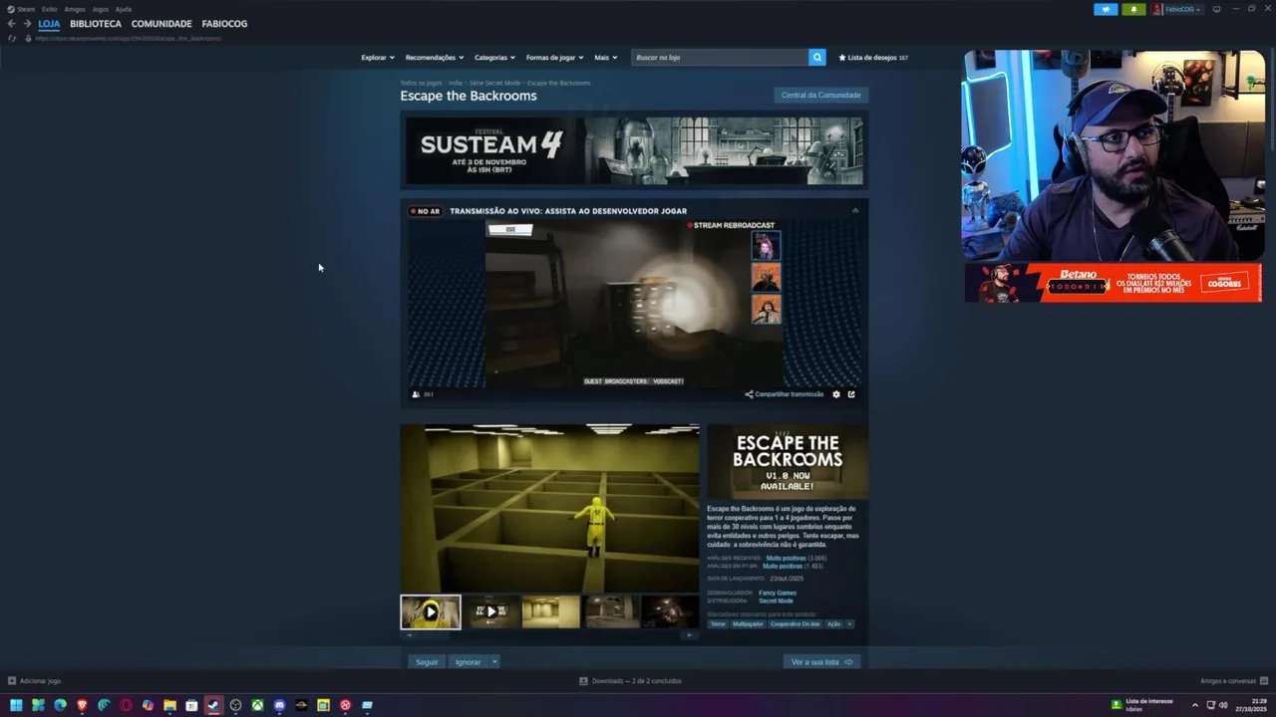Select second trailer thumbnail
Screen dimensions: 1276x717
[490, 611]
